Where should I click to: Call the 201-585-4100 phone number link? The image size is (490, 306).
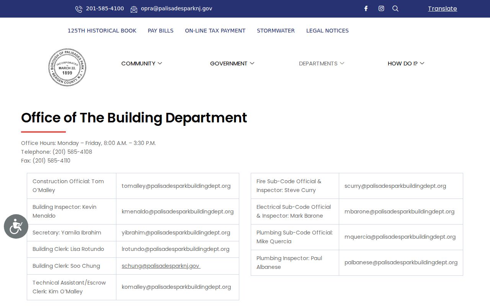(105, 8)
